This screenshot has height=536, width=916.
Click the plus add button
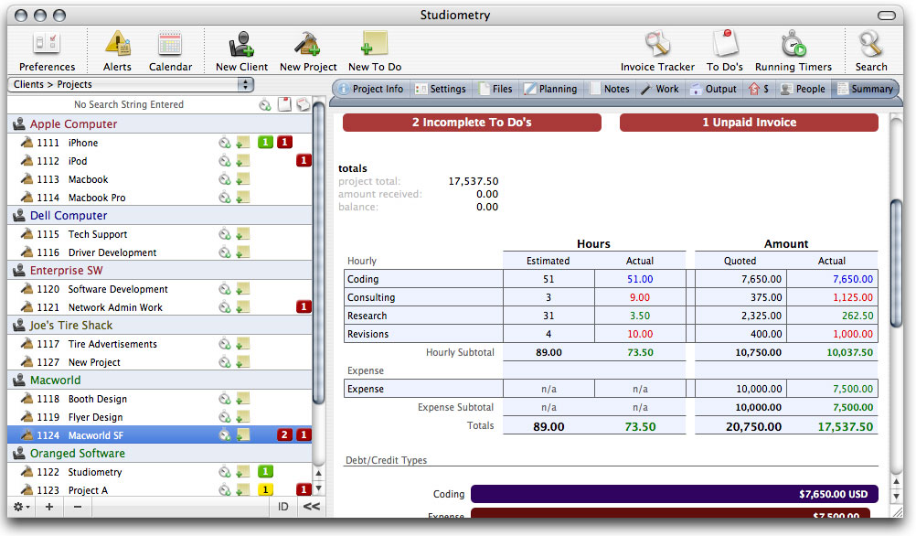(49, 507)
